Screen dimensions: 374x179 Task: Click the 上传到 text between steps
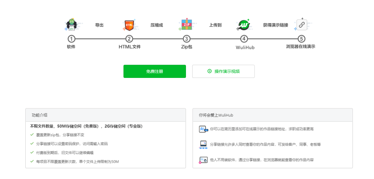215,25
